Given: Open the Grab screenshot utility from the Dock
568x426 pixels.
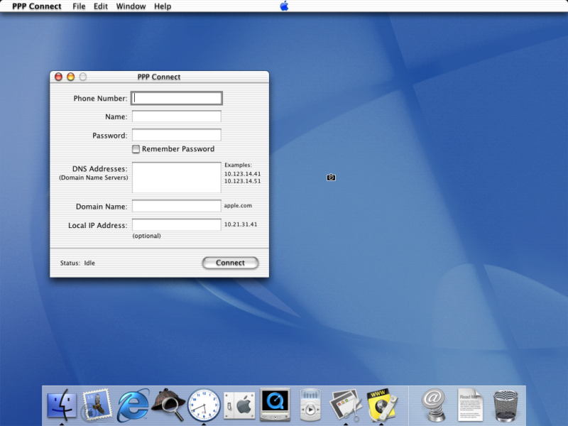Looking at the screenshot, I should (x=346, y=403).
